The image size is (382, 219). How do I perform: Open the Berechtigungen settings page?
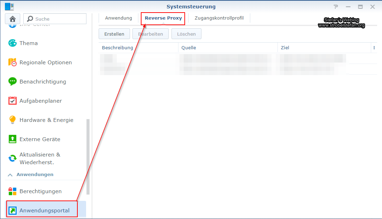tap(41, 191)
